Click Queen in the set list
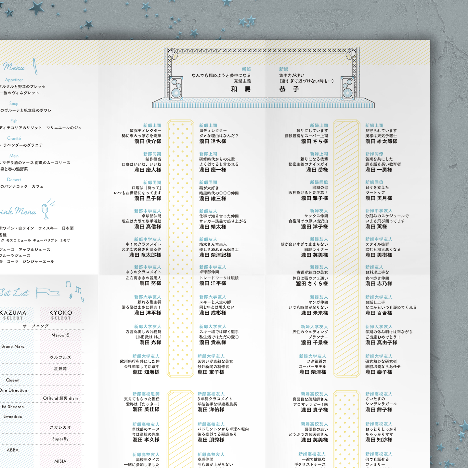 tap(13, 380)
